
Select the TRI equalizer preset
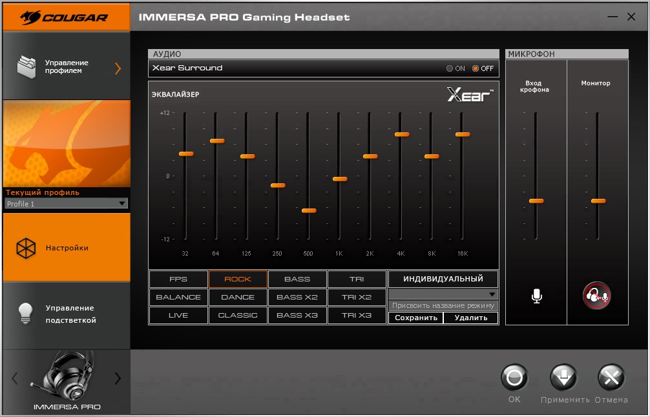(x=357, y=279)
